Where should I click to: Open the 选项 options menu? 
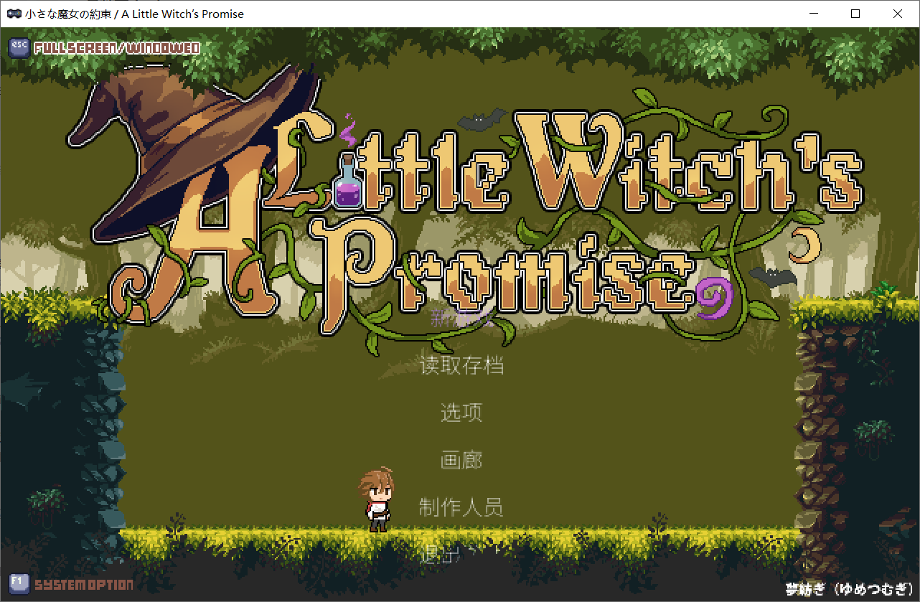click(x=461, y=413)
